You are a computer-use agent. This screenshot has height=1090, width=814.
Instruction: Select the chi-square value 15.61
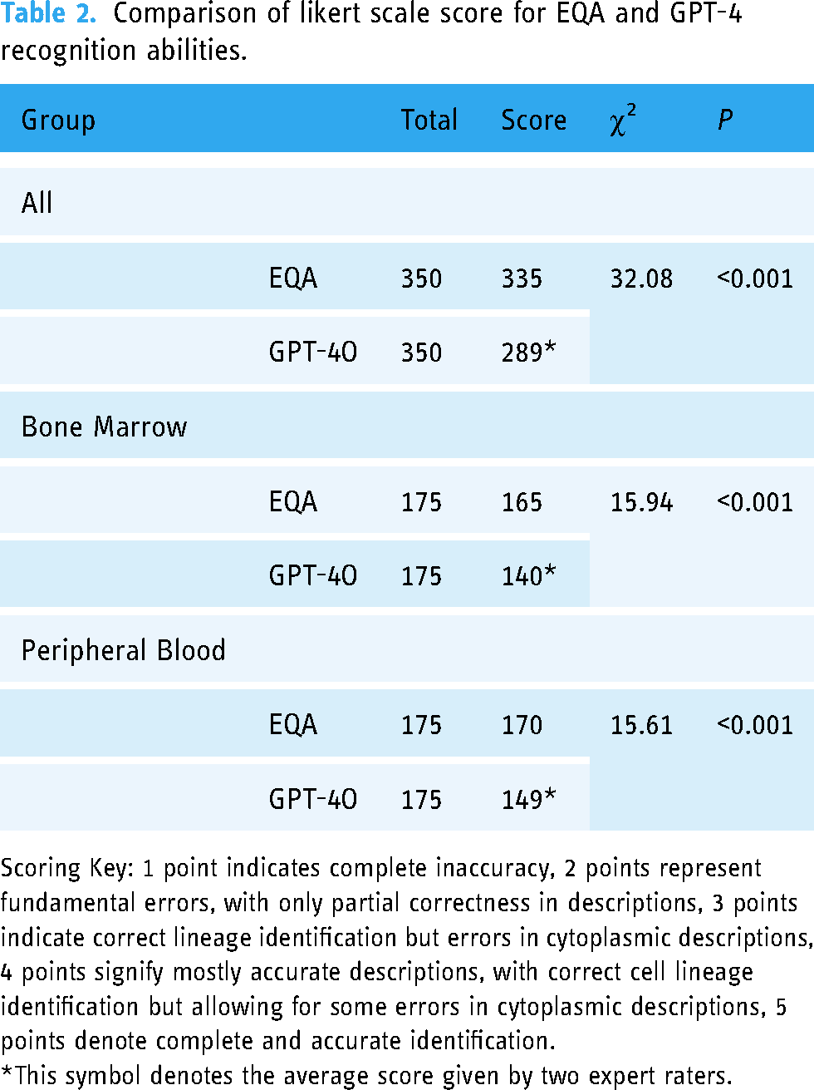point(641,725)
